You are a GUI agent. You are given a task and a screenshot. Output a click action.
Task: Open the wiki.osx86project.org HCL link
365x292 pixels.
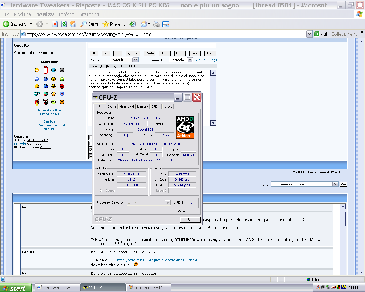click(160, 260)
